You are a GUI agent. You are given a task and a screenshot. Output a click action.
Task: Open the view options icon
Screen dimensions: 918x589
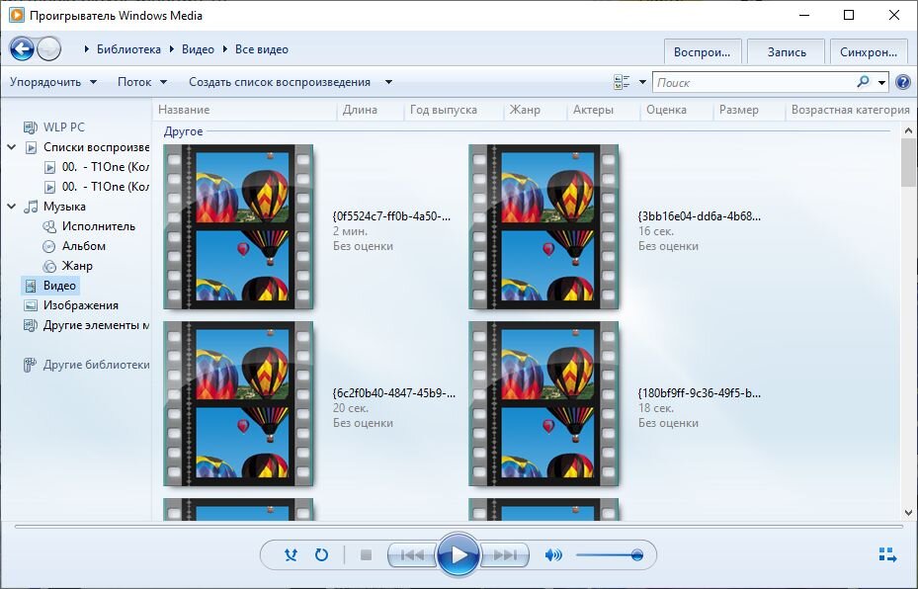pos(622,83)
